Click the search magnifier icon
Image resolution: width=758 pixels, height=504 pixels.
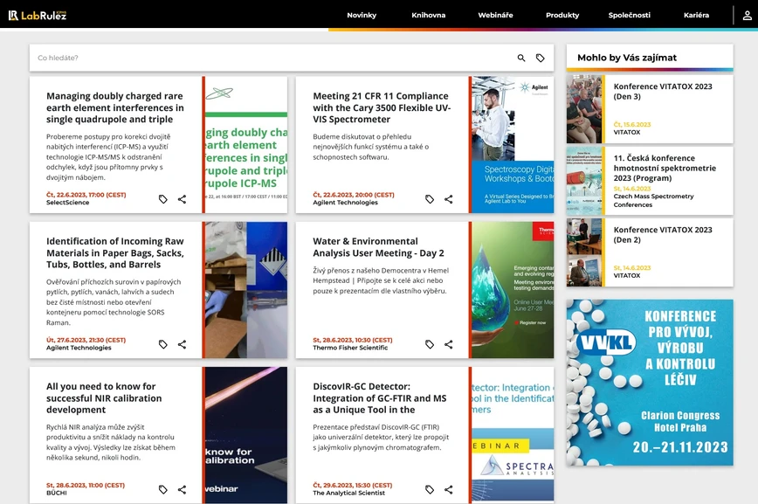521,58
